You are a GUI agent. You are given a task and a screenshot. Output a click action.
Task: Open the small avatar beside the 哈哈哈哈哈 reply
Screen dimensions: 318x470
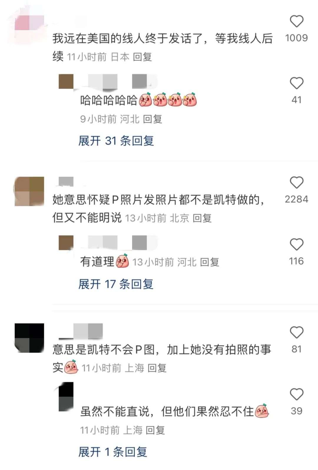click(x=66, y=81)
